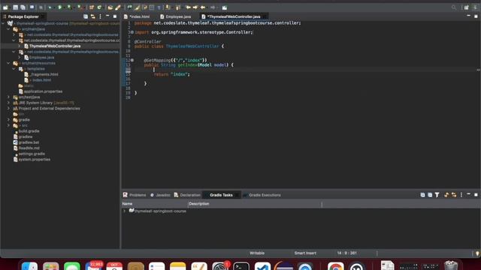Screen dimensions: 481x270
Task: Open Google Chrome from the Dock
Action: 336,265
